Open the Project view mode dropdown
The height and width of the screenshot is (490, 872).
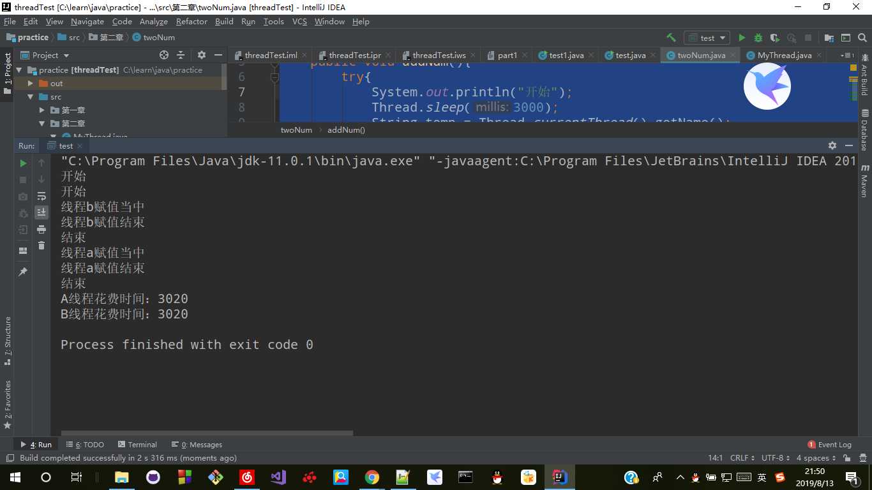(45, 55)
